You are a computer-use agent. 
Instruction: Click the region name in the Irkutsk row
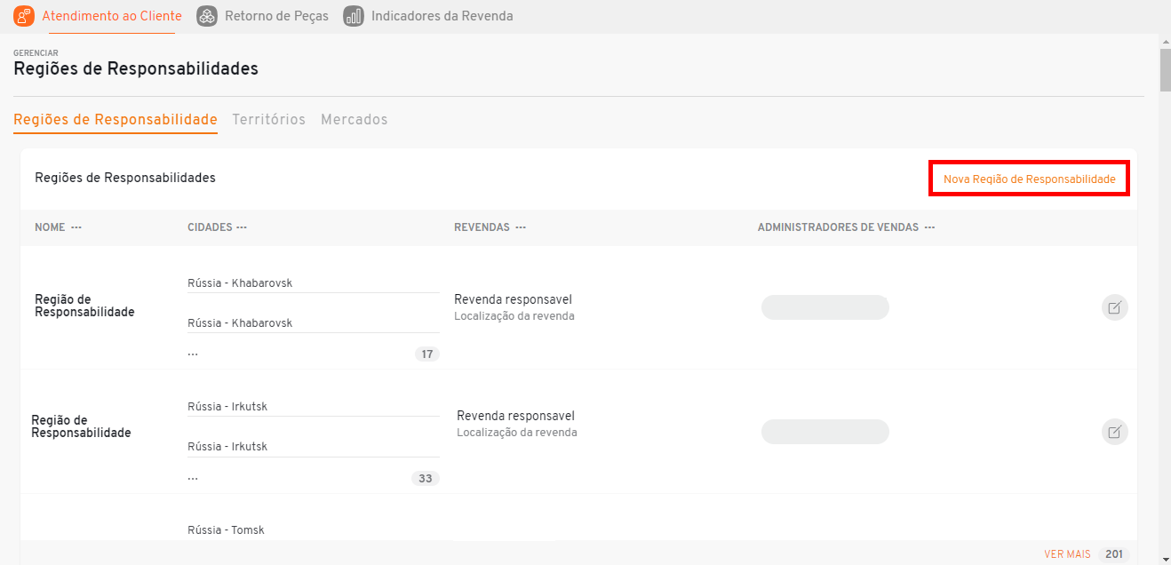pos(81,426)
